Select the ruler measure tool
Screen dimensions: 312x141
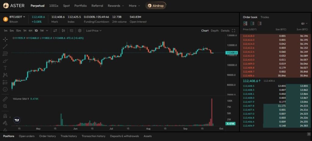pos(5,99)
